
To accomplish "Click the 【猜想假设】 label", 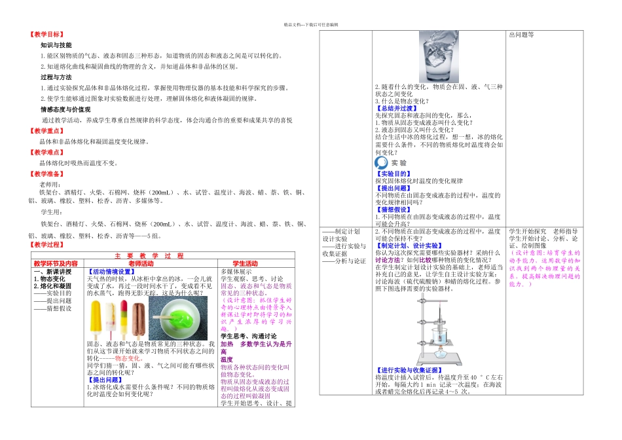I will (393, 210).
